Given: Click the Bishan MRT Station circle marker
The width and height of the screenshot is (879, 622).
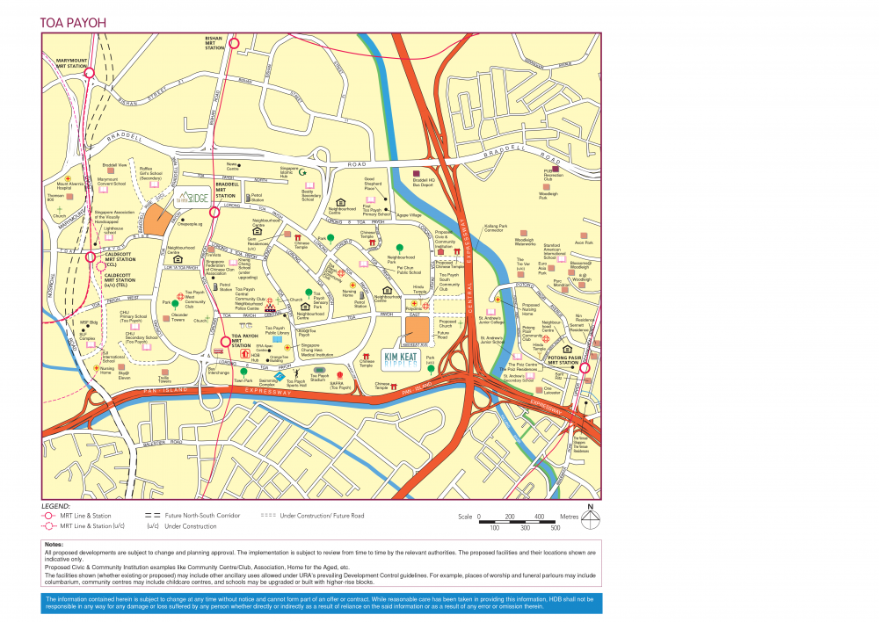Looking at the screenshot, I should click(x=234, y=43).
